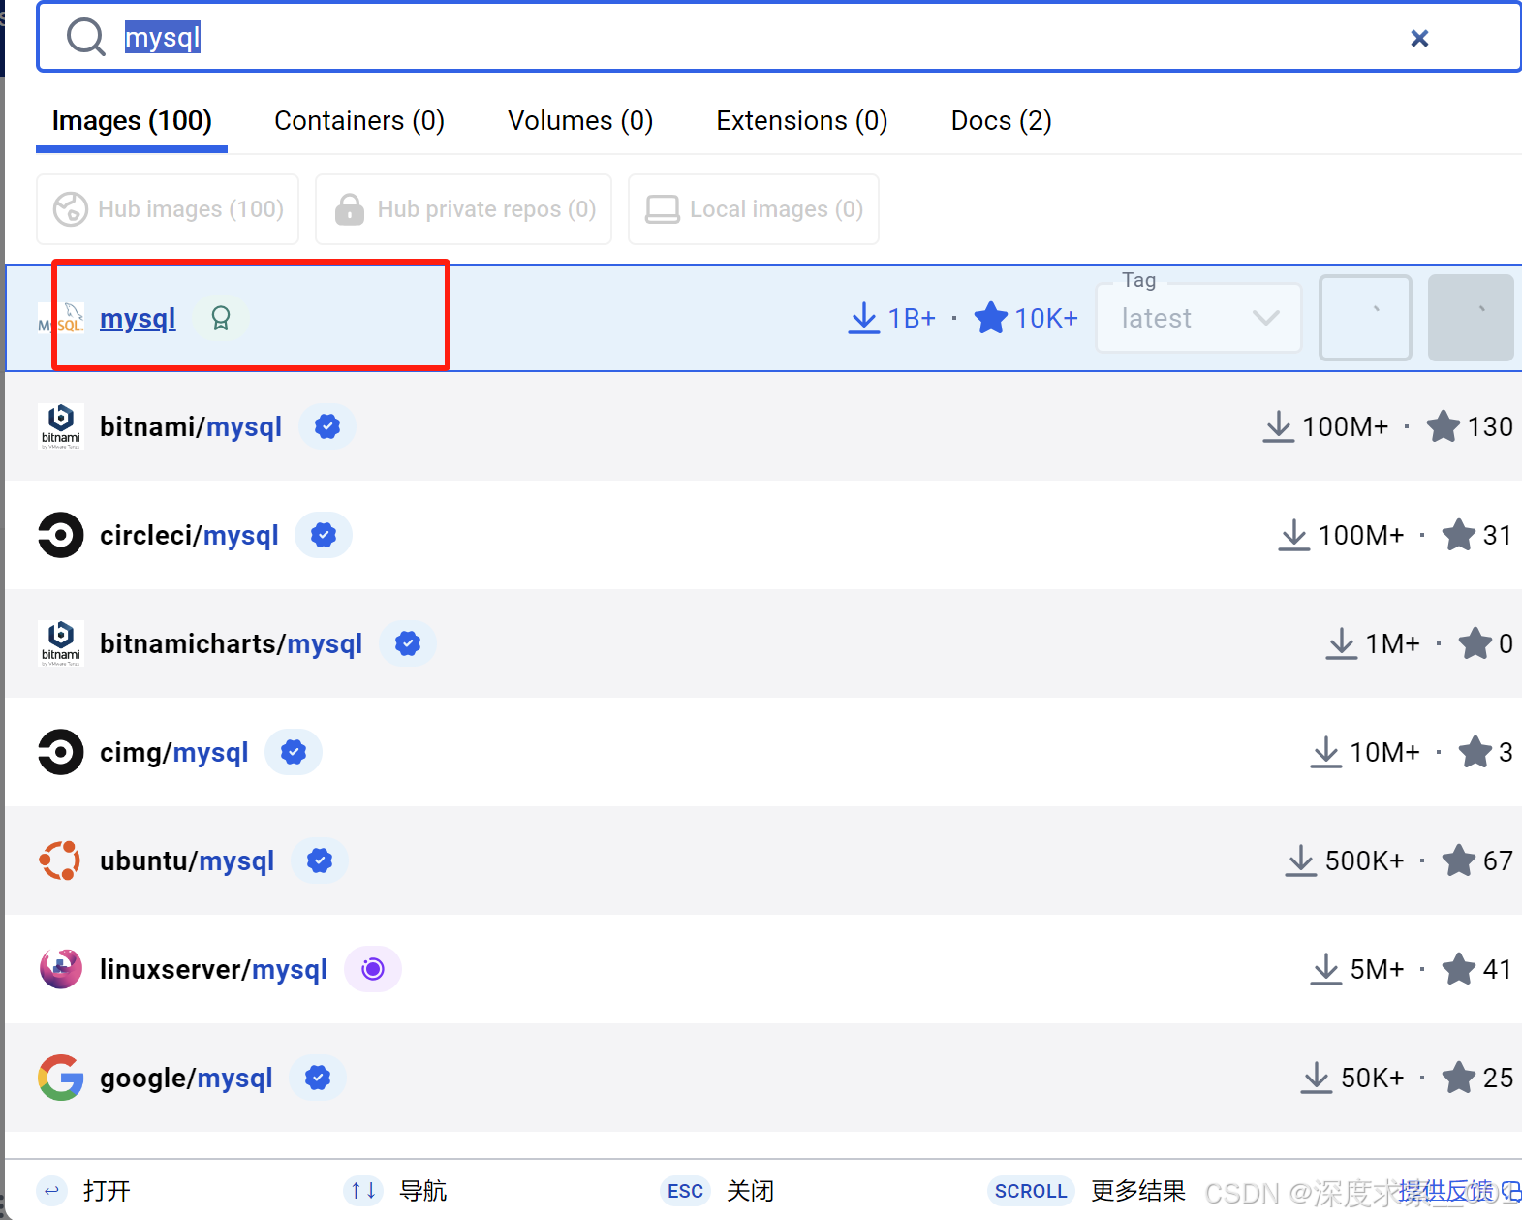This screenshot has width=1522, height=1220.
Task: Select the google/mysql result
Action: pyautogui.click(x=763, y=1078)
